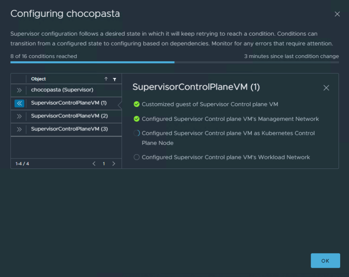Close the Configuring chocopasta dialog
This screenshot has width=349, height=277.
point(337,14)
